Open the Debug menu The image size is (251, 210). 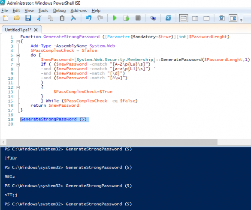point(59,11)
